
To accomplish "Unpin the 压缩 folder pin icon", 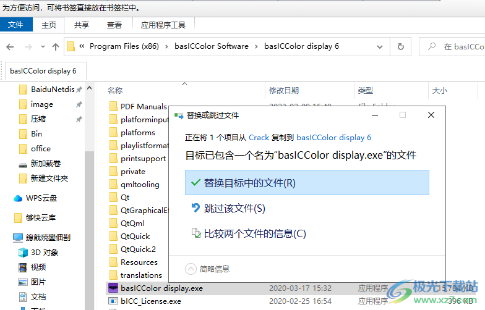I will pos(79,119).
